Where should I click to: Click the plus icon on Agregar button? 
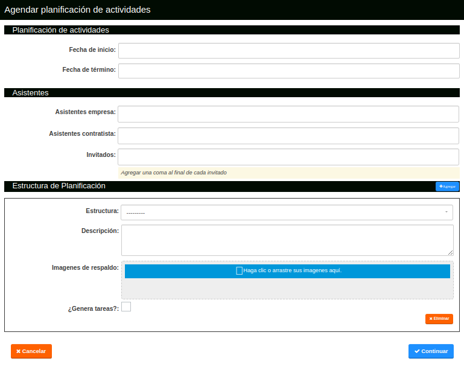click(x=440, y=187)
